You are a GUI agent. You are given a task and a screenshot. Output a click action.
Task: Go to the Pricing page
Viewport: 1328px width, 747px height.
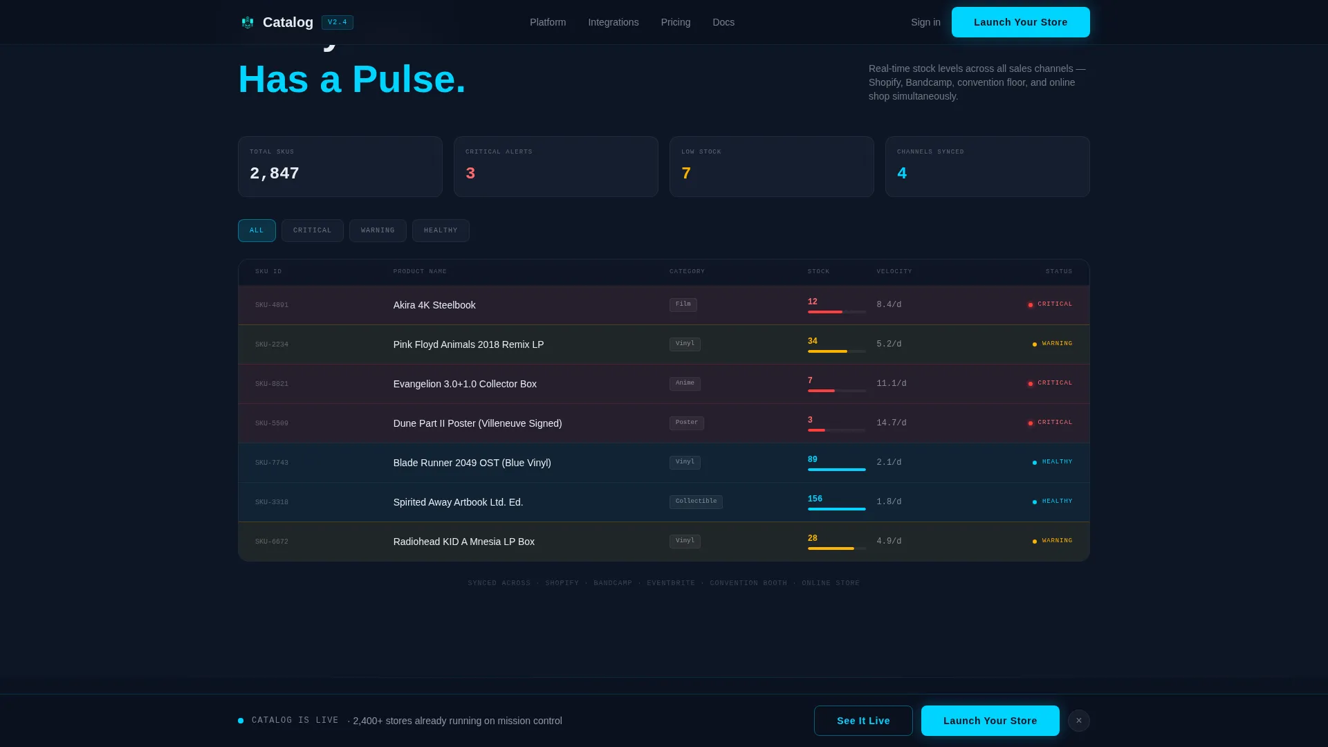tap(676, 22)
